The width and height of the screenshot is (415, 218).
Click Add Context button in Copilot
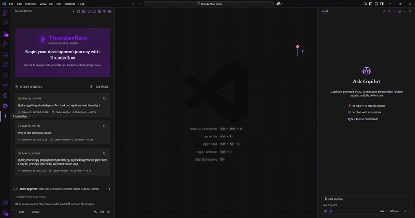click(x=334, y=199)
